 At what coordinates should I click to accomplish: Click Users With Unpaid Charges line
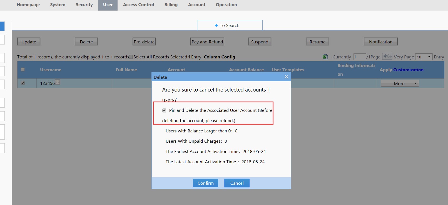point(196,141)
